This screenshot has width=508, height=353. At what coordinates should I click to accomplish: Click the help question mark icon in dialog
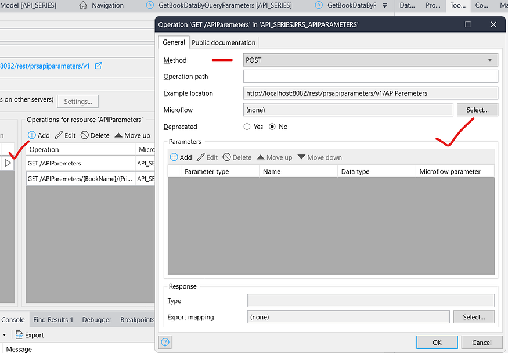166,343
